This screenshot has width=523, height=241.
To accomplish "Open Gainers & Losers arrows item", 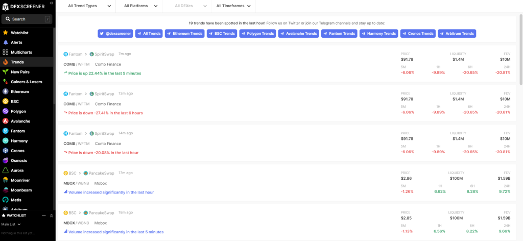I will pos(27,82).
